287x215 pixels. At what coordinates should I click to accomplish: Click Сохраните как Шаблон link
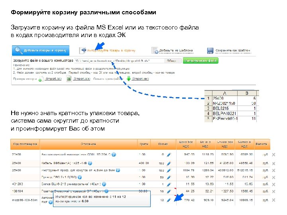pyautogui.click(x=233, y=50)
